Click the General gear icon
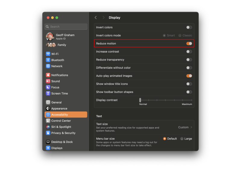Screen dimensions: 241x170 click(48, 102)
